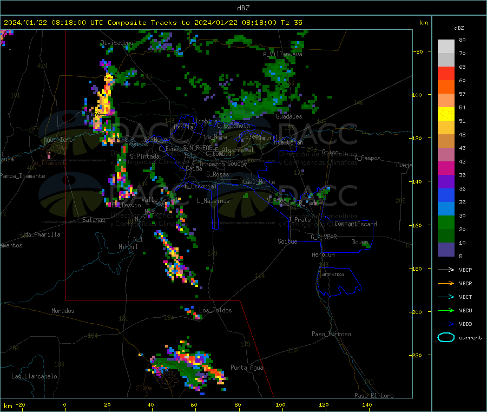Viewport: 487px width, 412px height.
Task: Click the 0 km x-axis tick label
Action: point(64,404)
